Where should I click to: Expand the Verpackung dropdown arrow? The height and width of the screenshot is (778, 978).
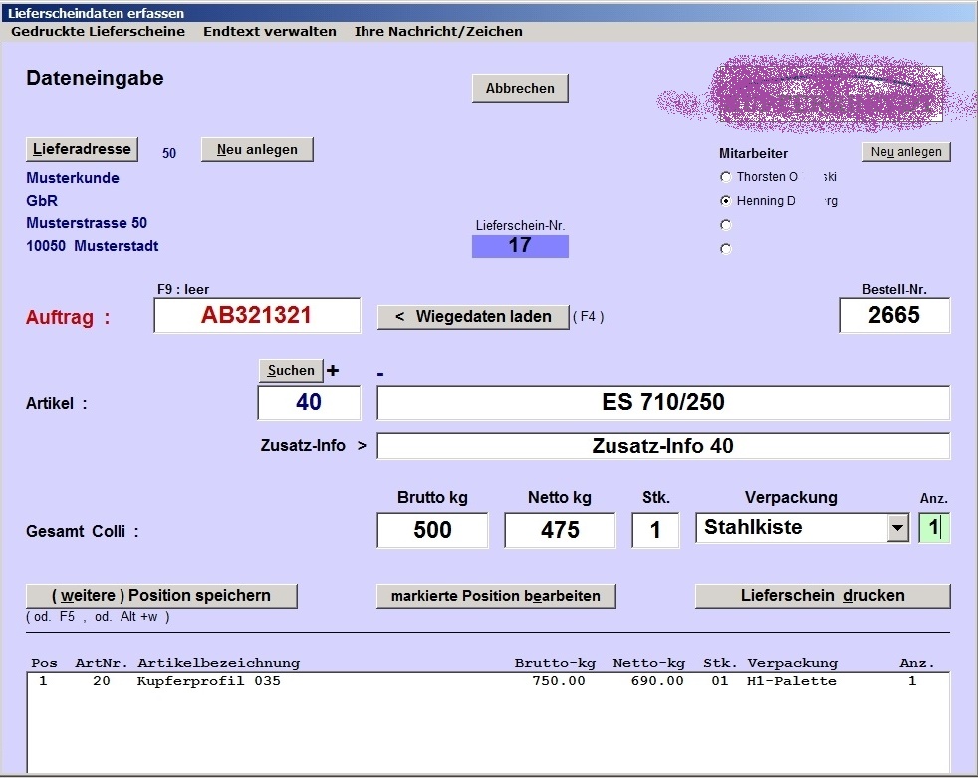coord(898,528)
